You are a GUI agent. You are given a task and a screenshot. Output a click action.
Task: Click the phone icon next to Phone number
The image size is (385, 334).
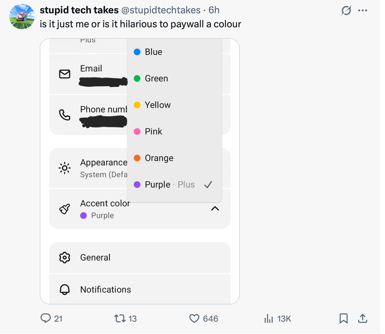click(x=64, y=115)
